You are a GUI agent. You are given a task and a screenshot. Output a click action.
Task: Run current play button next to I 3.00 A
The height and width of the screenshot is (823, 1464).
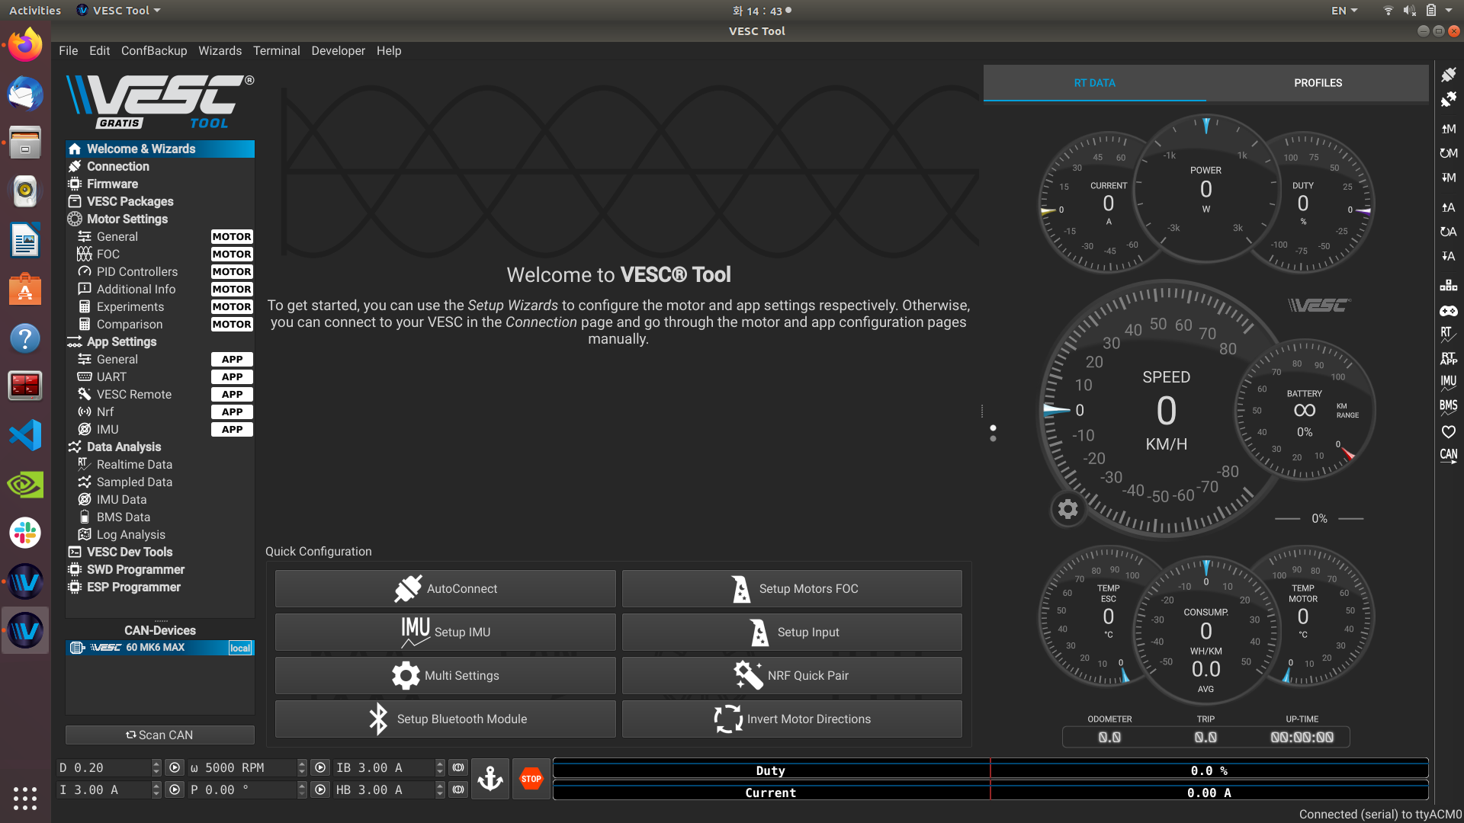175,789
